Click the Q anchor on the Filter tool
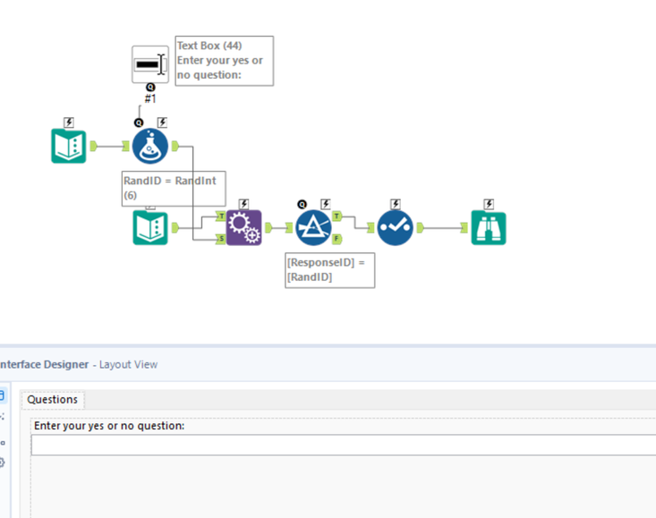Image resolution: width=656 pixels, height=518 pixels. [302, 204]
